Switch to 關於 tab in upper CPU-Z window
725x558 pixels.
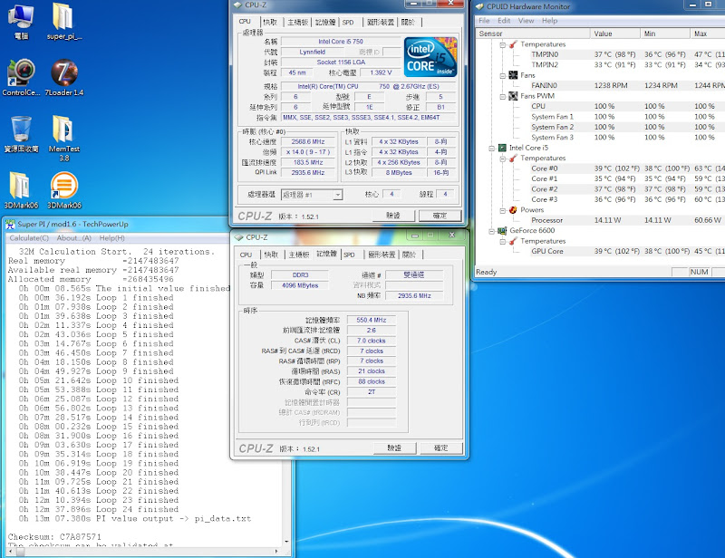tap(408, 22)
